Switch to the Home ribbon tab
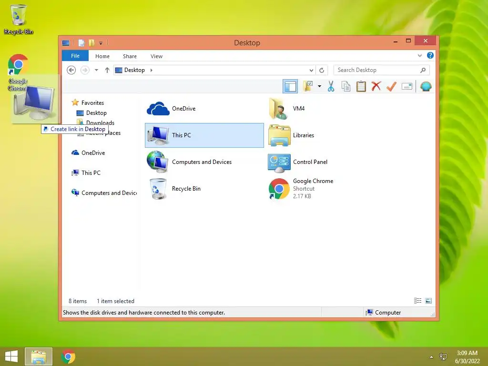The width and height of the screenshot is (488, 366). pyautogui.click(x=102, y=56)
